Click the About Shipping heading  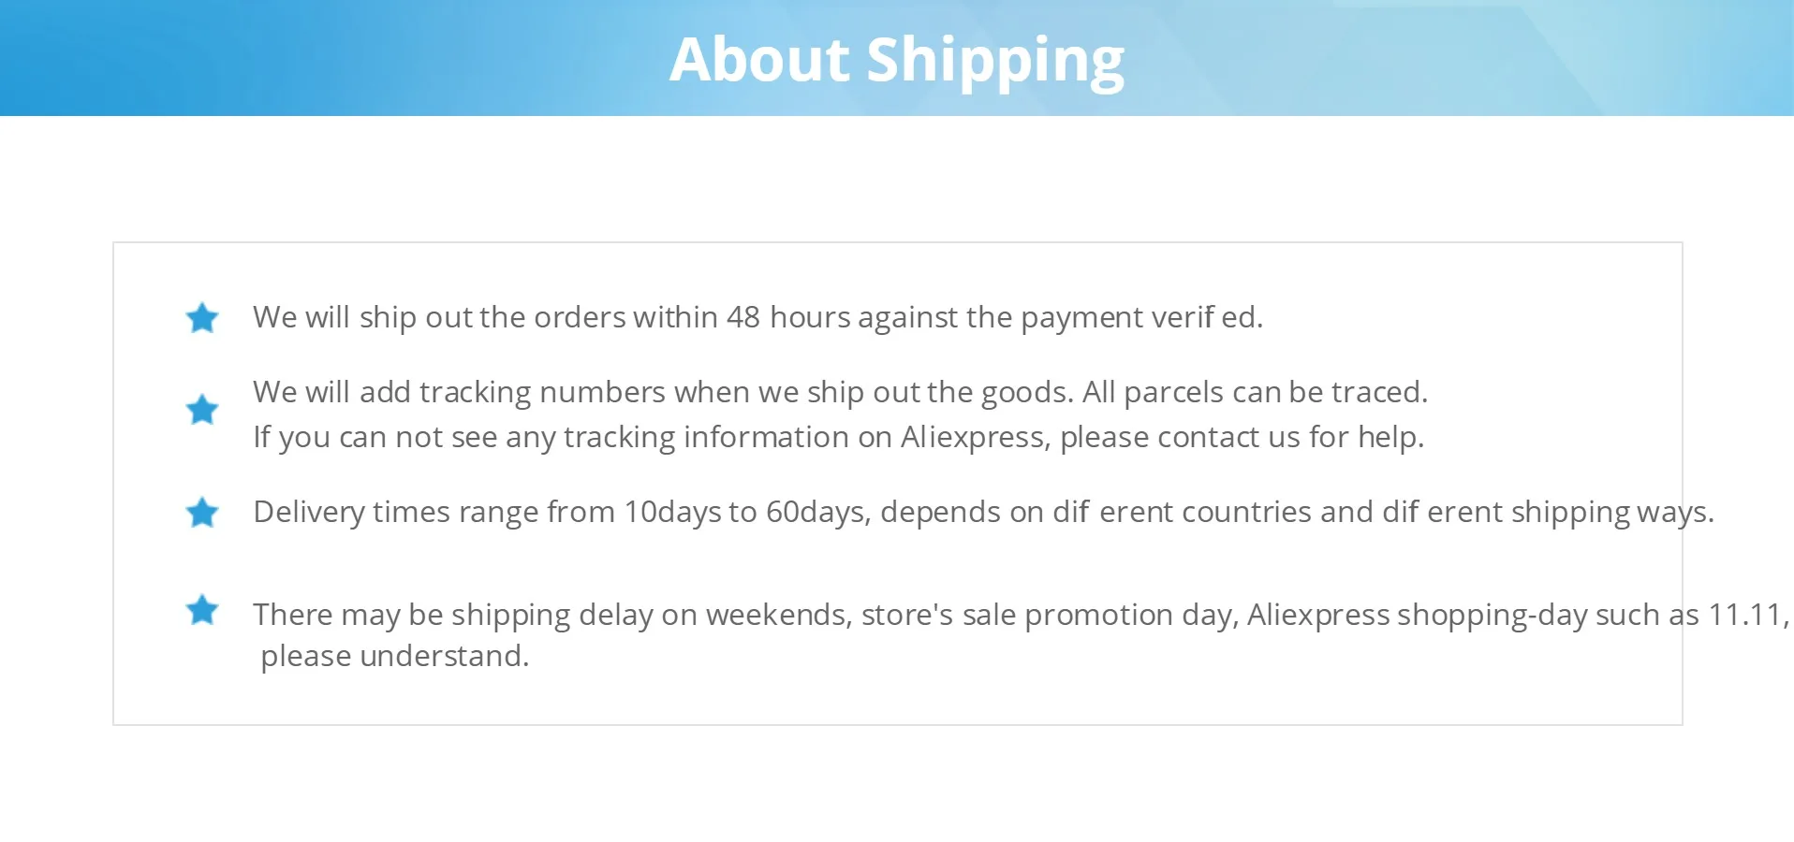click(897, 60)
